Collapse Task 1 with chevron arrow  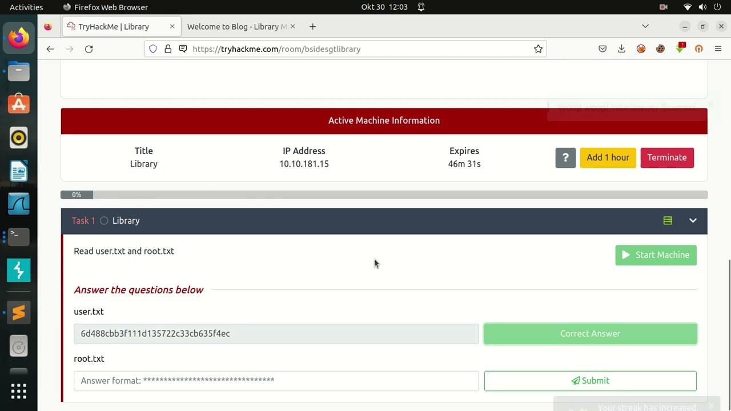point(693,221)
